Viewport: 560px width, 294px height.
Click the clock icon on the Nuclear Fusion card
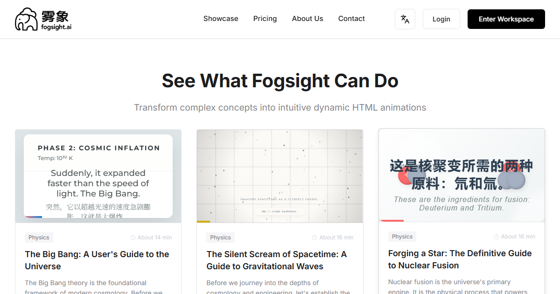coord(497,237)
